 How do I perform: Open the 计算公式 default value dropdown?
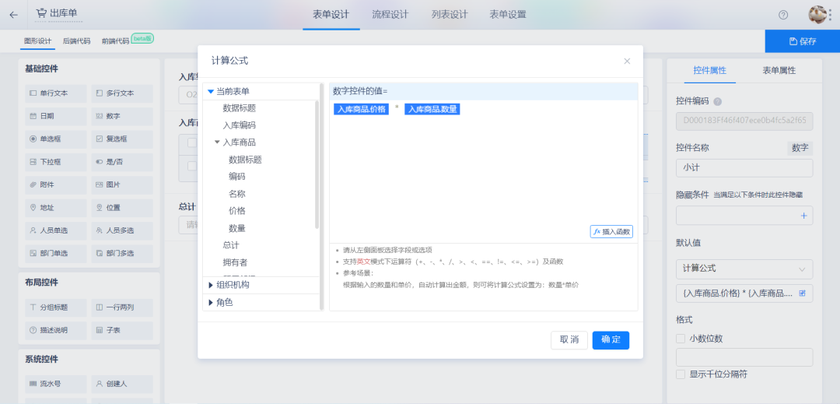[x=744, y=269]
